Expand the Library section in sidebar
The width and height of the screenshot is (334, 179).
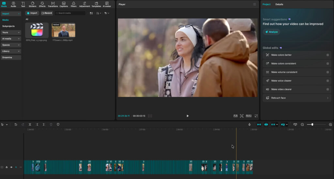click(x=11, y=51)
